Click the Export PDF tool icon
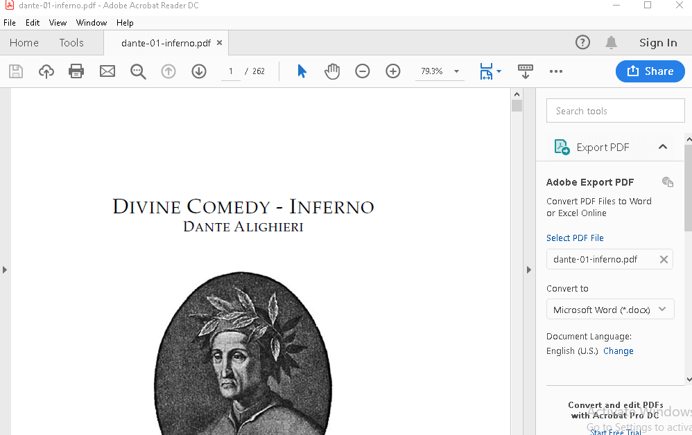This screenshot has height=435, width=692. pyautogui.click(x=562, y=148)
